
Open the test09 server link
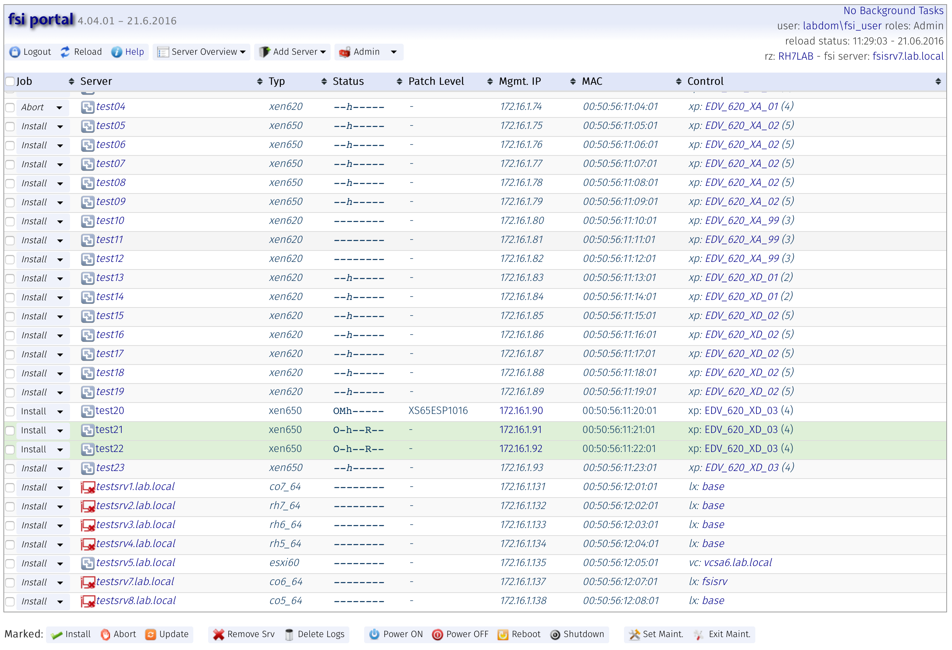pos(111,202)
